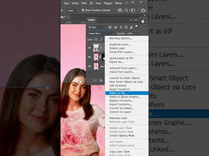209x156 pixels.
Task: Hide the top smart object layer
Action: click(x=90, y=48)
